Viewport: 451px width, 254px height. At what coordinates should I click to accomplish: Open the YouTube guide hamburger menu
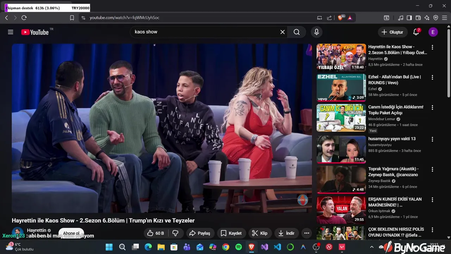click(11, 32)
